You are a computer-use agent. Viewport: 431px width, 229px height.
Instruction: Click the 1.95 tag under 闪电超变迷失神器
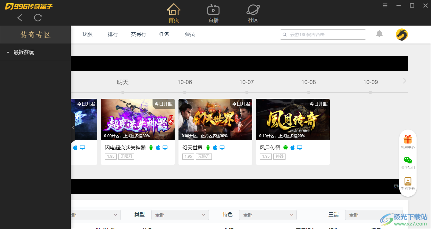tap(111, 156)
